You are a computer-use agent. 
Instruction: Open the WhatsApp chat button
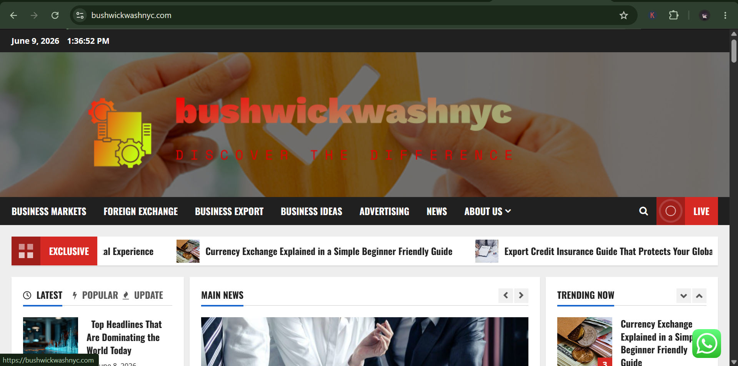tap(706, 344)
